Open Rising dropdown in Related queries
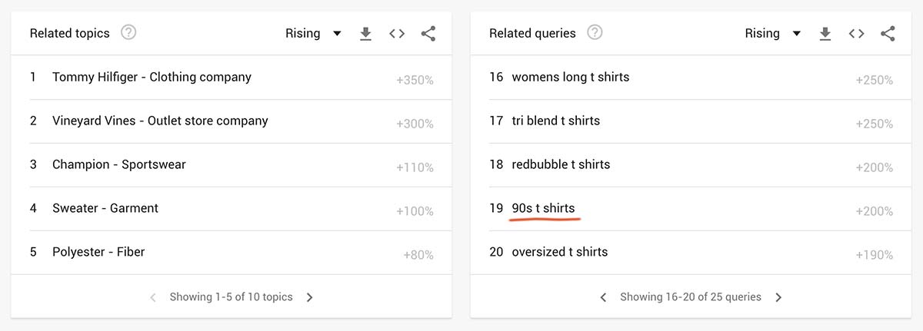The image size is (923, 331). pos(773,33)
